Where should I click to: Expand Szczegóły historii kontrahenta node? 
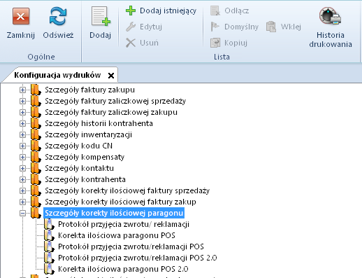coord(22,123)
